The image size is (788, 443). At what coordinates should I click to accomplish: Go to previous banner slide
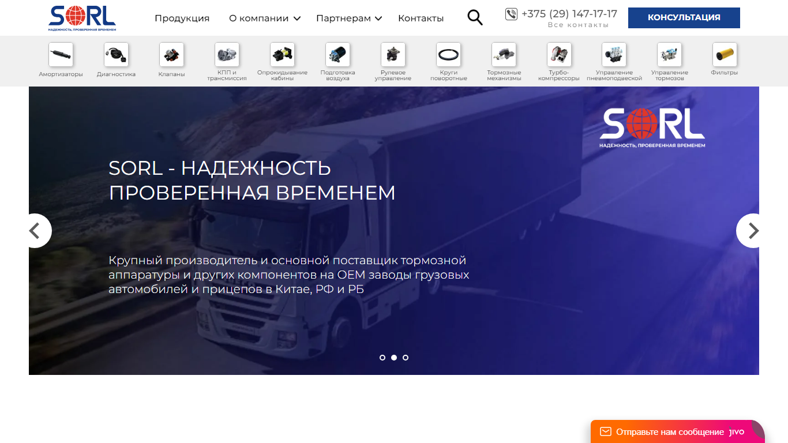36,231
